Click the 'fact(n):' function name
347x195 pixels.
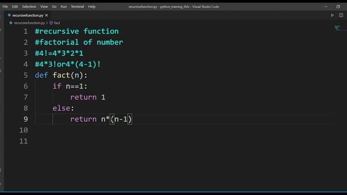(70, 75)
